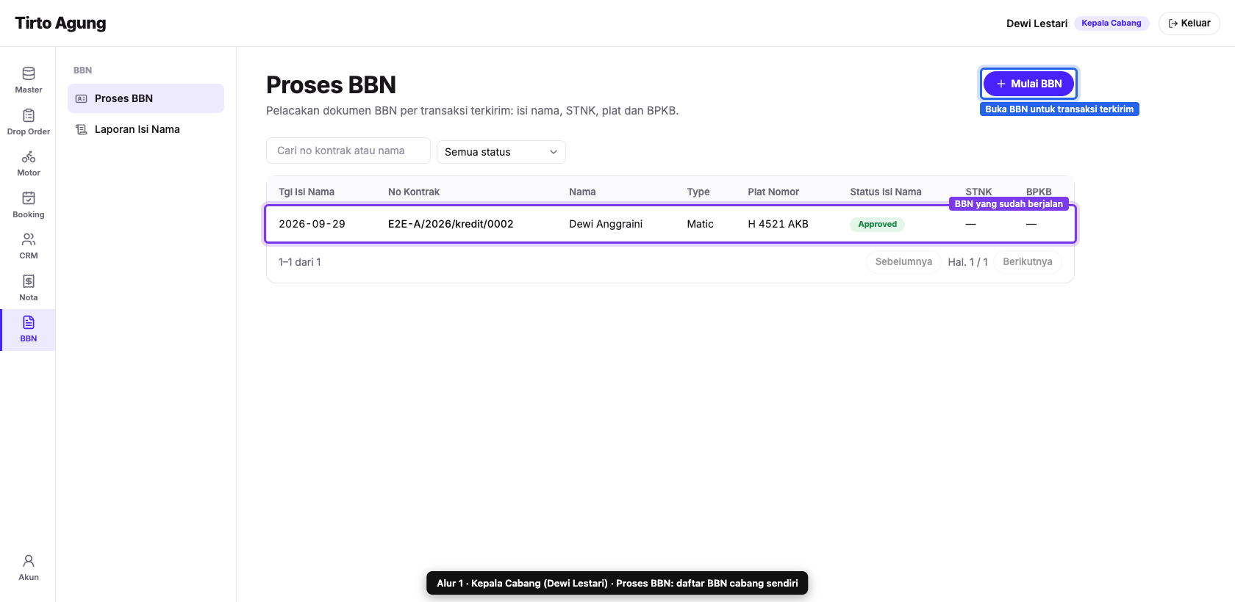The height and width of the screenshot is (602, 1235).
Task: Click the logout arrow icon beside Keluar
Action: coord(1173,23)
